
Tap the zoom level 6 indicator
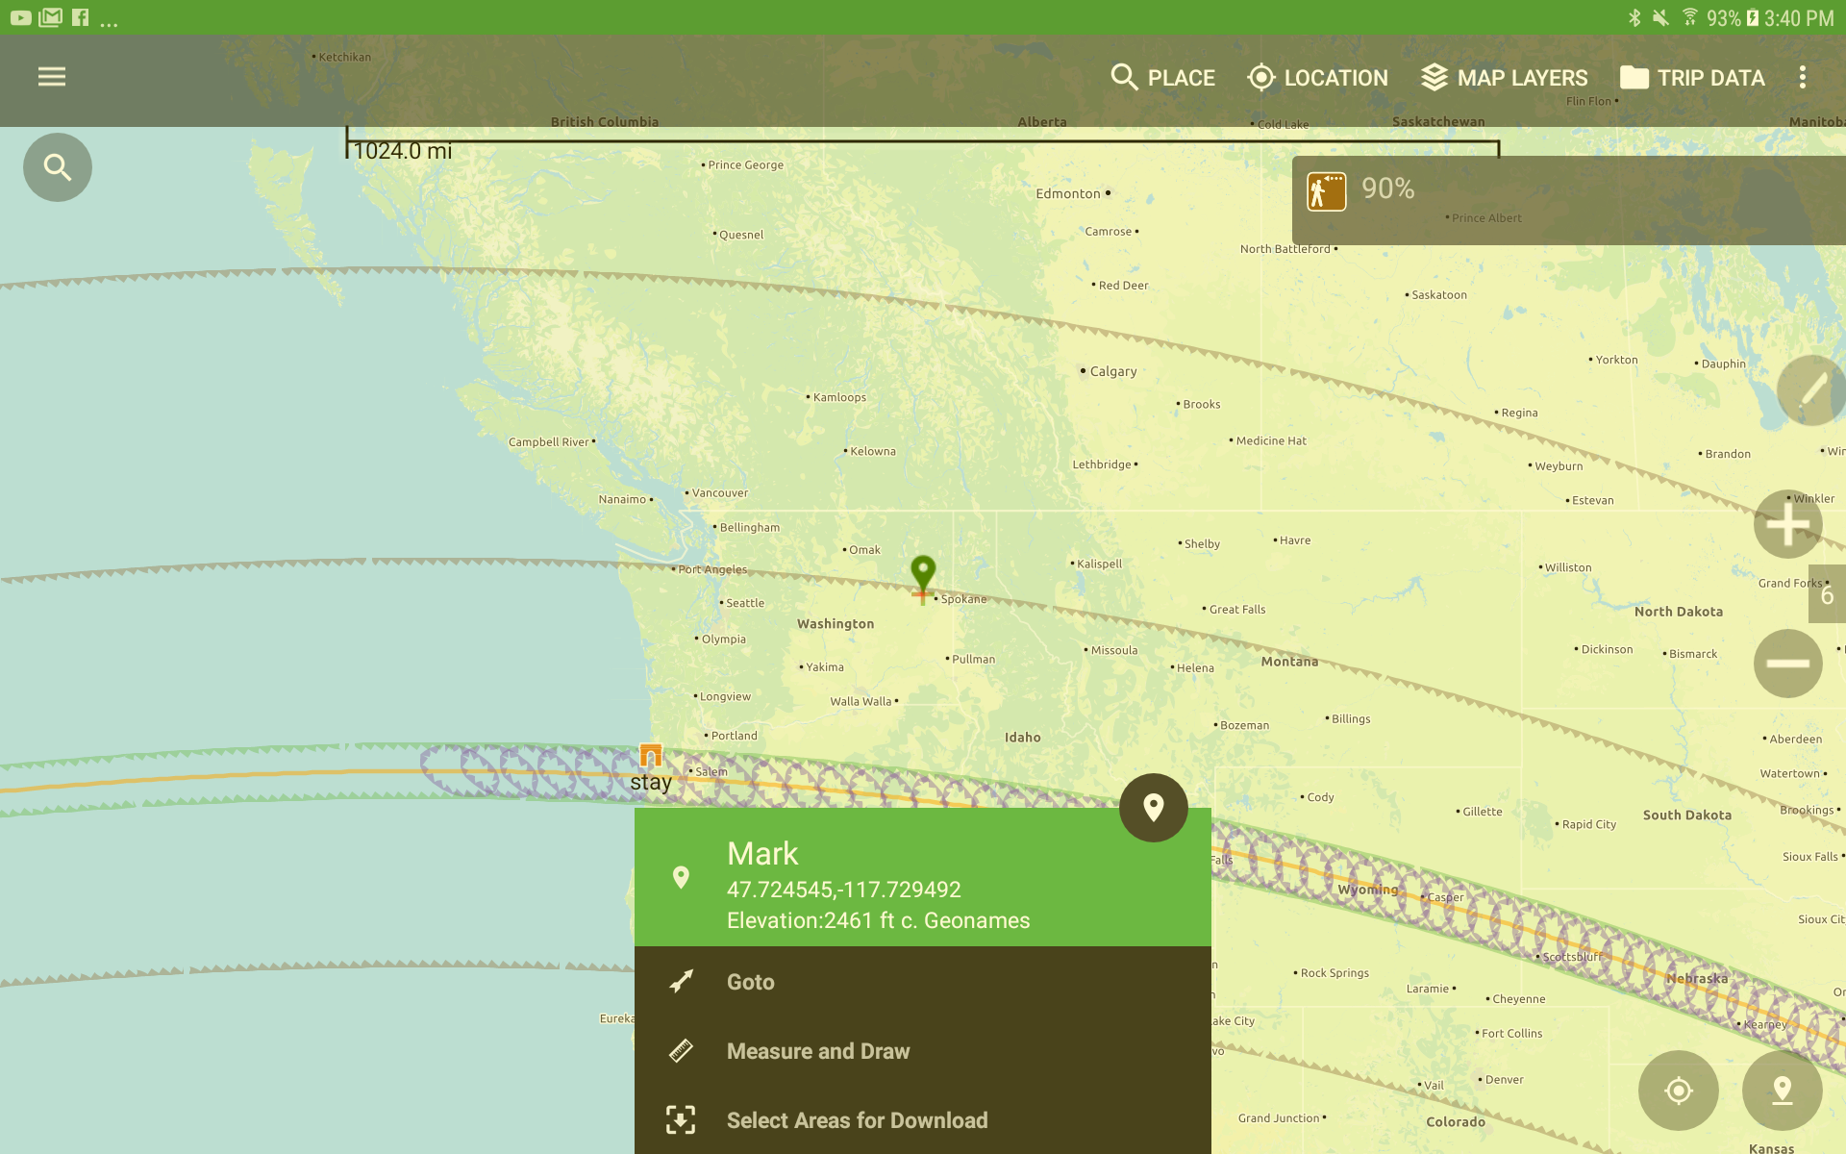[x=1827, y=595]
